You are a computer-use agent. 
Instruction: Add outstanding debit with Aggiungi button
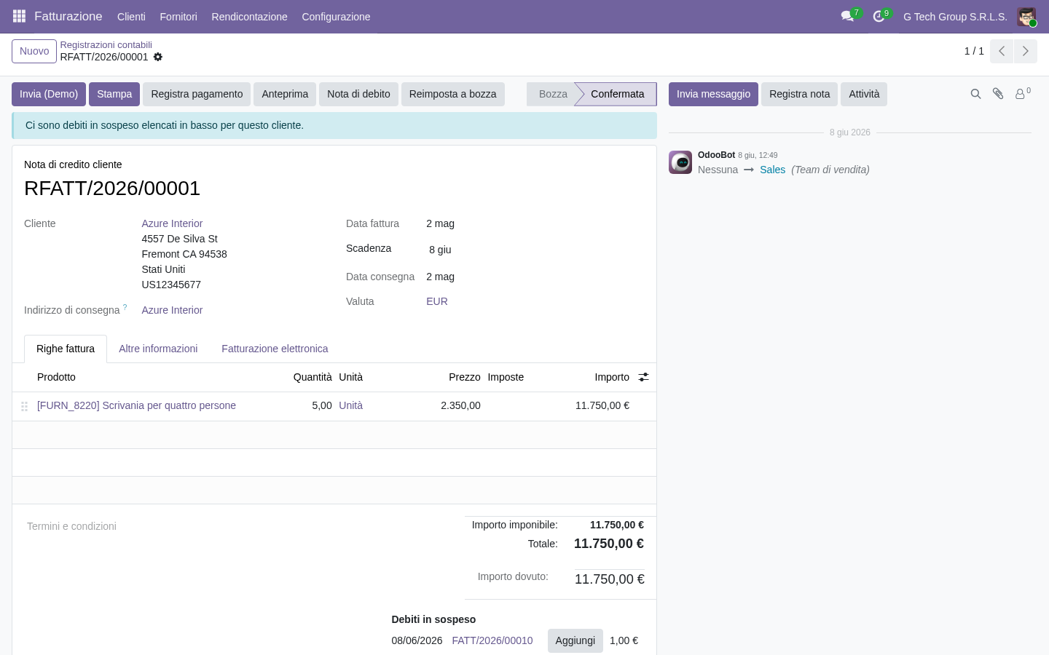tap(575, 640)
